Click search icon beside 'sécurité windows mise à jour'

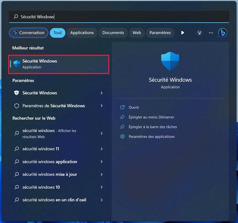16,174
